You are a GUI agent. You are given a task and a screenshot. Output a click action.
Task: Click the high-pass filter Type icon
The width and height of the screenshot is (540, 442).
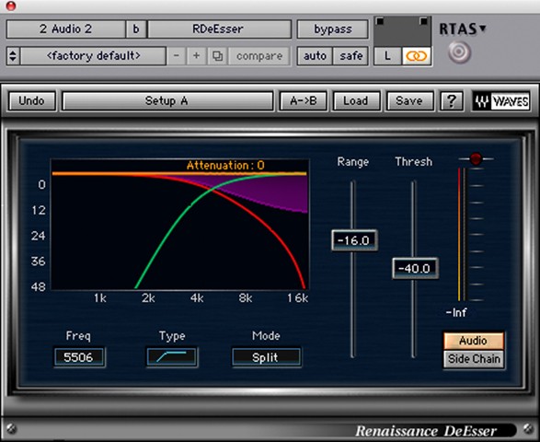[x=171, y=357]
